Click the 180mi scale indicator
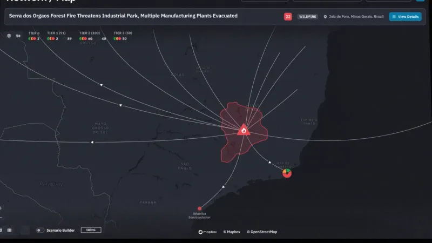Screen dimensions: 432x243 point(91,230)
